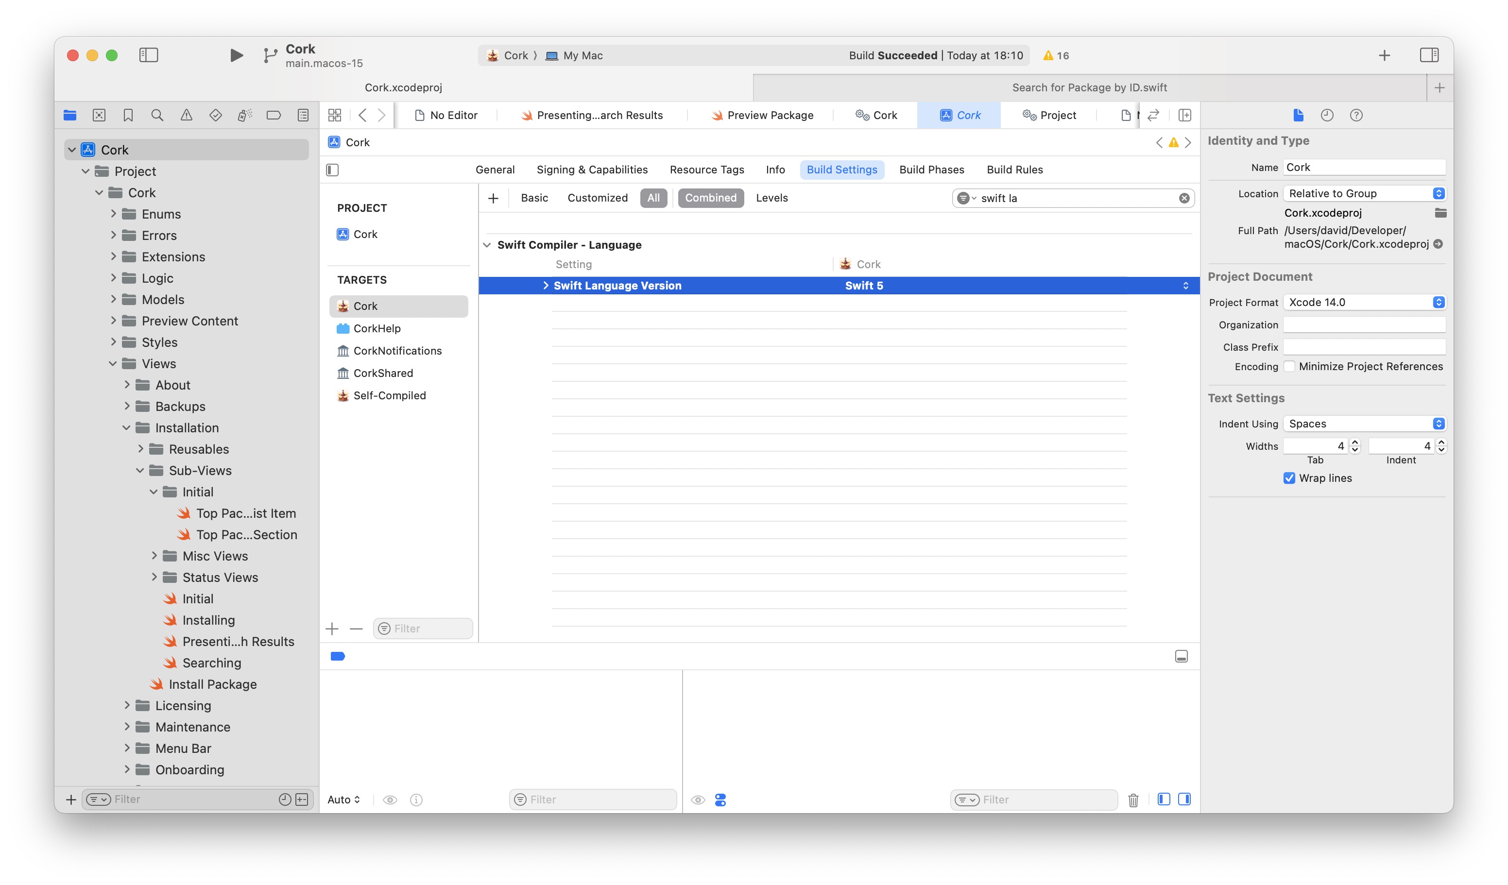The height and width of the screenshot is (885, 1508).
Task: Choose My Mac run destination
Action: (x=574, y=56)
